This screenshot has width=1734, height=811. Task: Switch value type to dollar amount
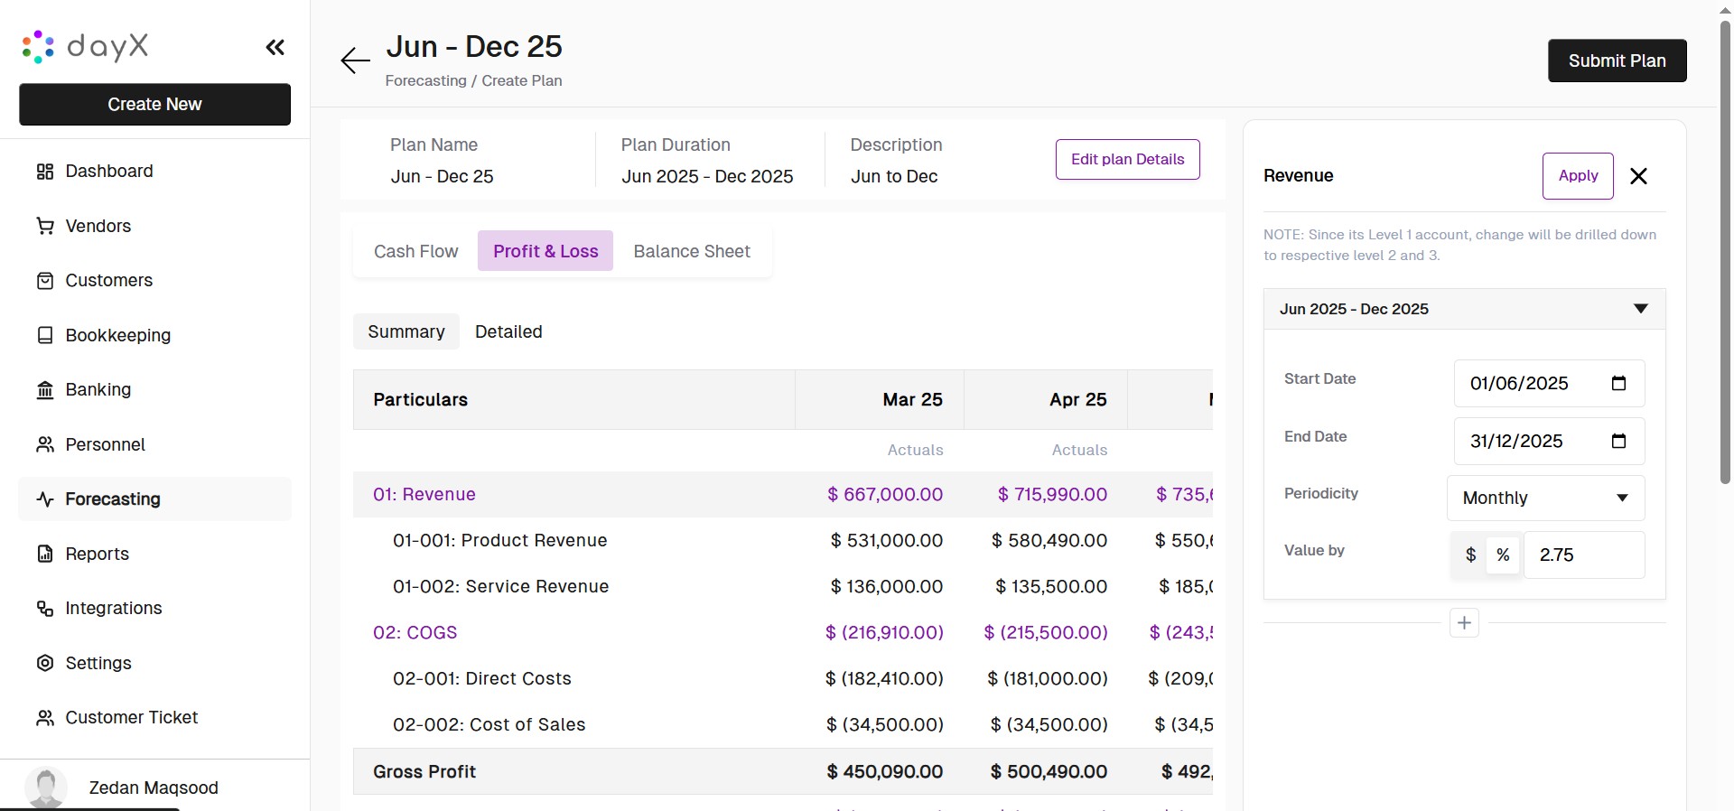(1470, 555)
